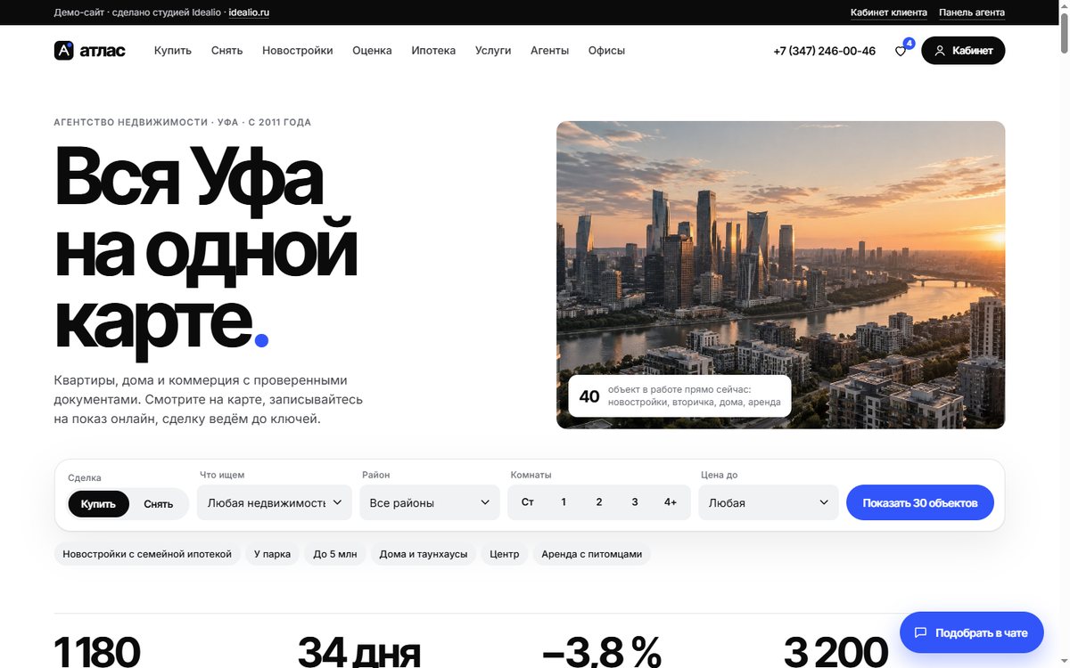This screenshot has width=1070, height=668.
Task: Select the Центр chip
Action: [505, 554]
